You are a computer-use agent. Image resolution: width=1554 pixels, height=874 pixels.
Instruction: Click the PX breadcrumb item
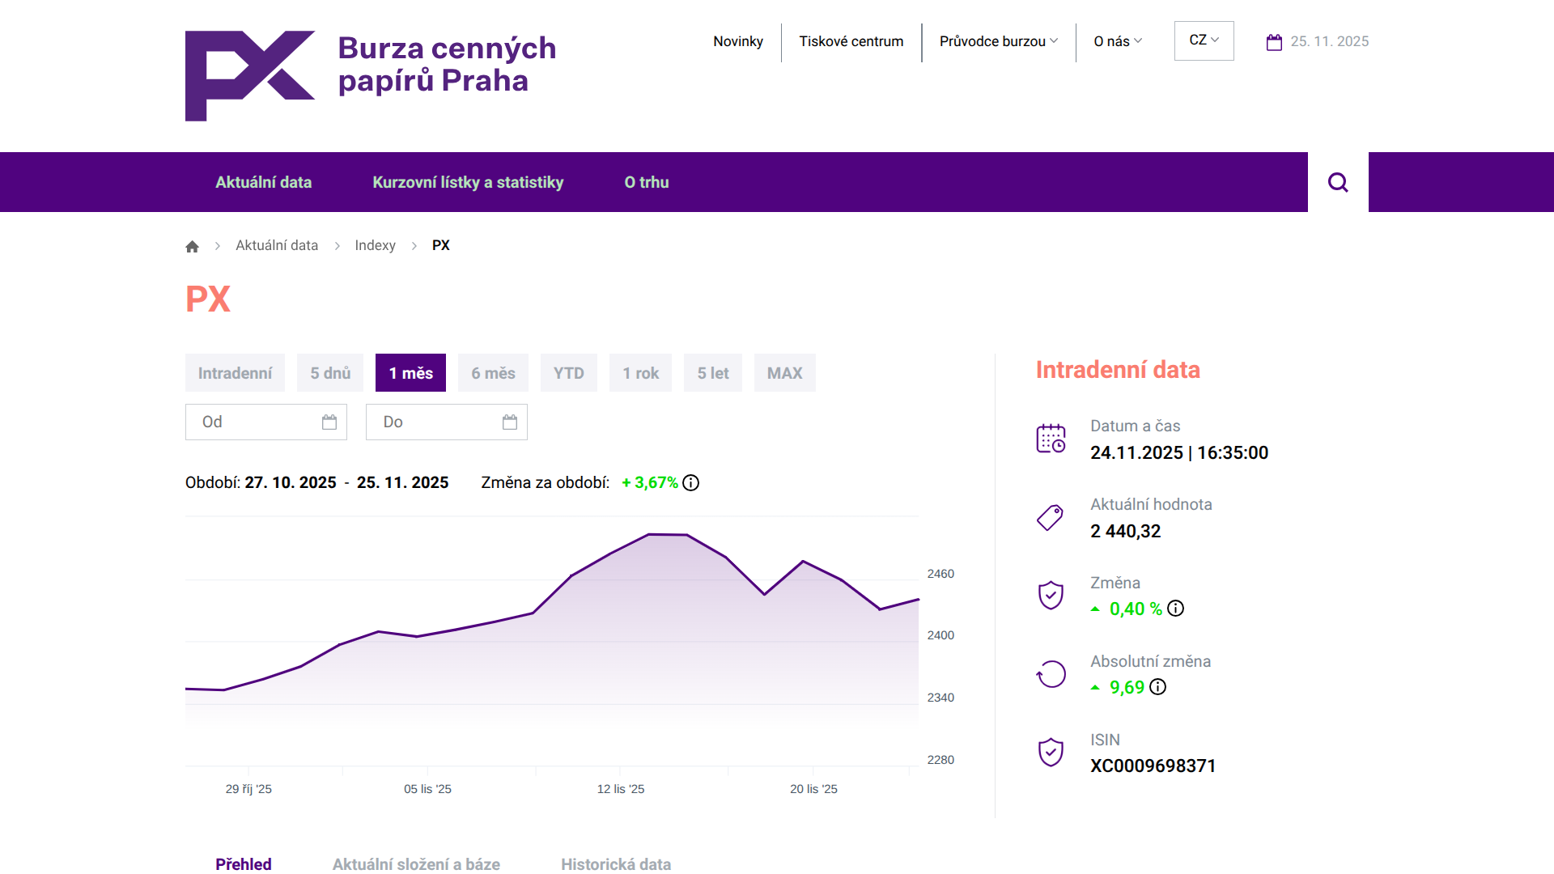coord(441,245)
